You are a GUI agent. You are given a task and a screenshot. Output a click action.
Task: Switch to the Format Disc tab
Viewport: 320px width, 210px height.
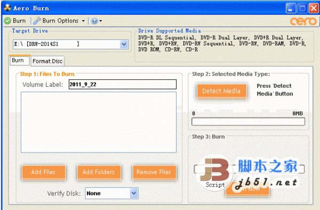[x=47, y=61]
